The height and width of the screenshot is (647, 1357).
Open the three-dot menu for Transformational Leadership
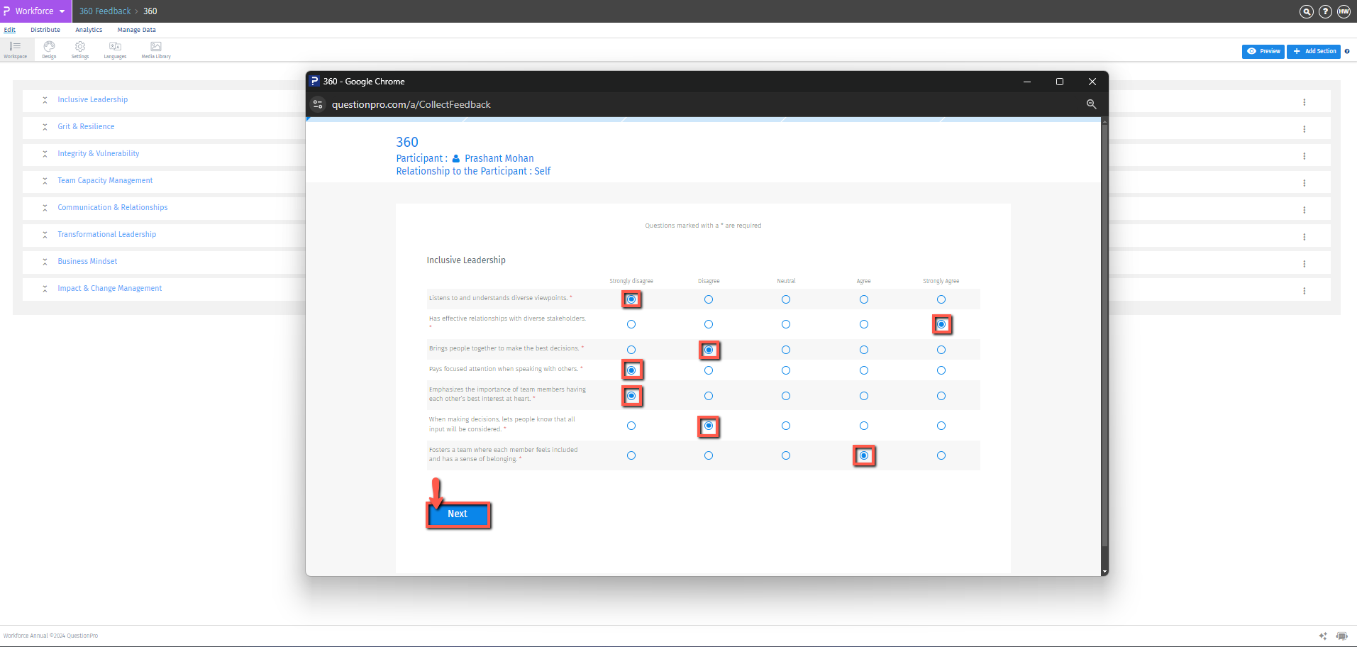coord(1304,237)
